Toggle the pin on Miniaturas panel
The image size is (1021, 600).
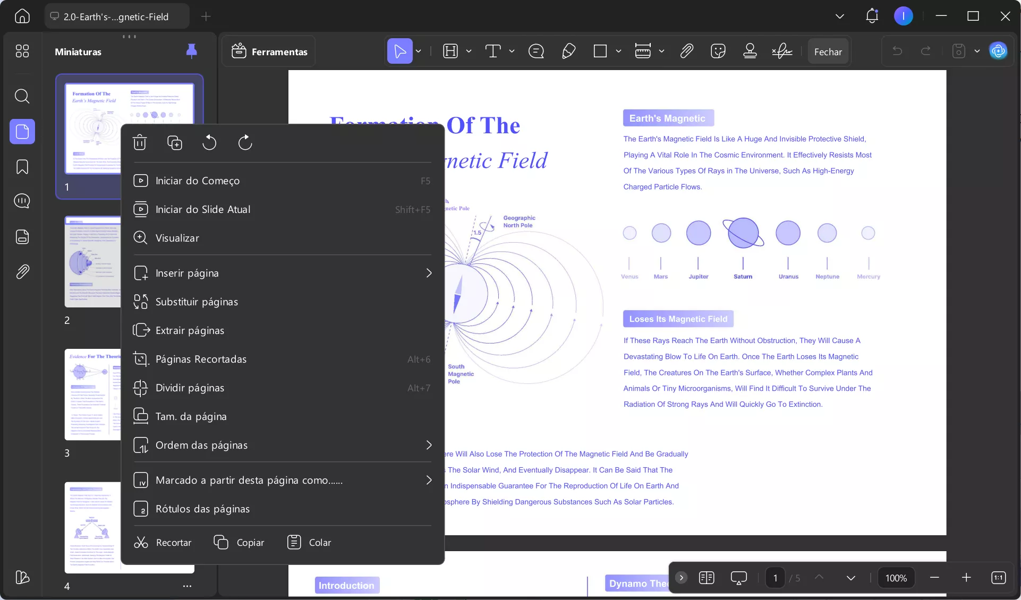coord(191,51)
